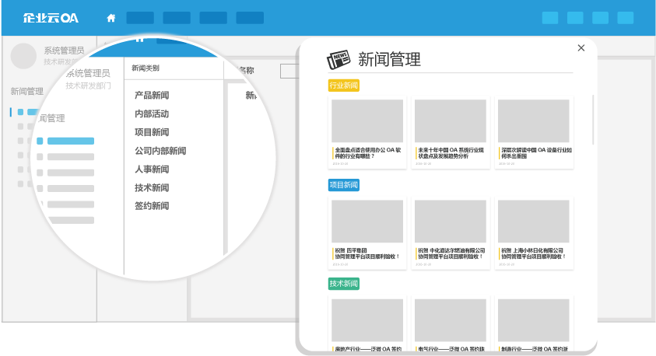This screenshot has height=356, width=656.
Task: Click the scrollbar in the 新闻管理 popup
Action: [x=593, y=120]
